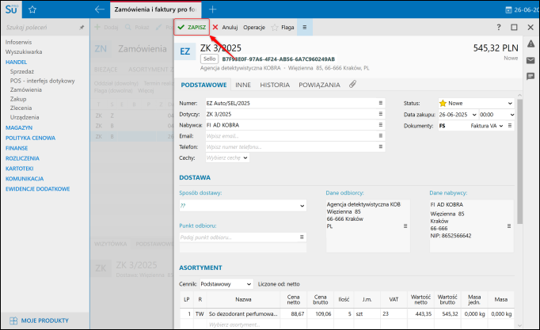Pin the command search panel

(x=82, y=28)
